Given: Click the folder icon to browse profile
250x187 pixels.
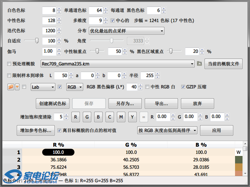Looking at the screenshot, I should [199, 64].
